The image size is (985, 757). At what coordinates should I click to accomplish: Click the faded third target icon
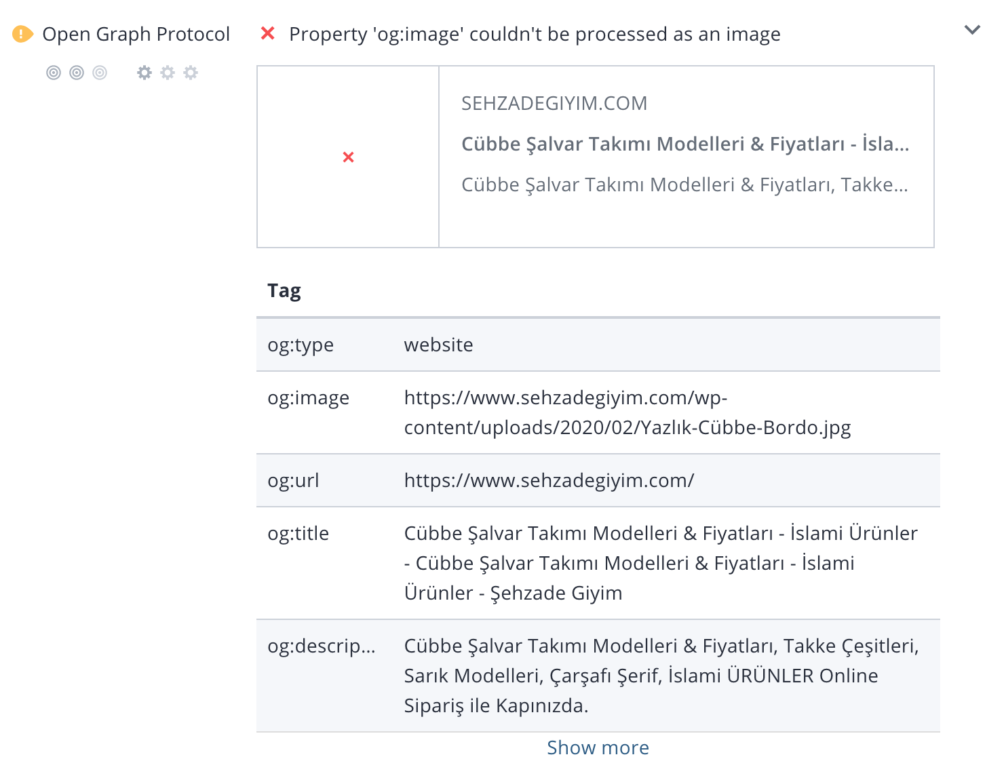pyautogui.click(x=100, y=73)
